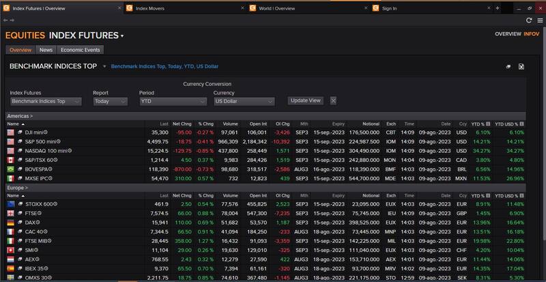The width and height of the screenshot is (546, 282).
Task: Open the Report dropdown showing Today
Action: pos(110,101)
